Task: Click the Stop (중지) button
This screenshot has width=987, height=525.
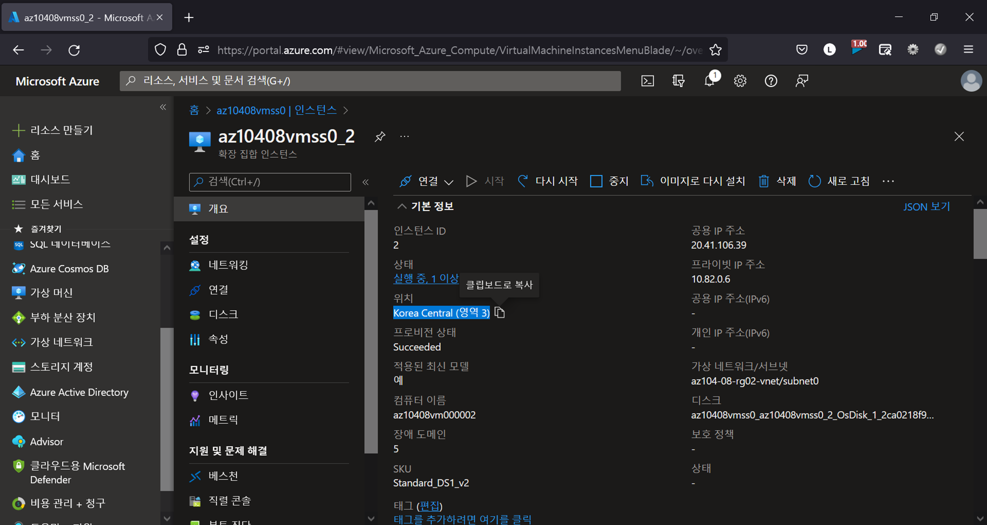Action: [609, 181]
